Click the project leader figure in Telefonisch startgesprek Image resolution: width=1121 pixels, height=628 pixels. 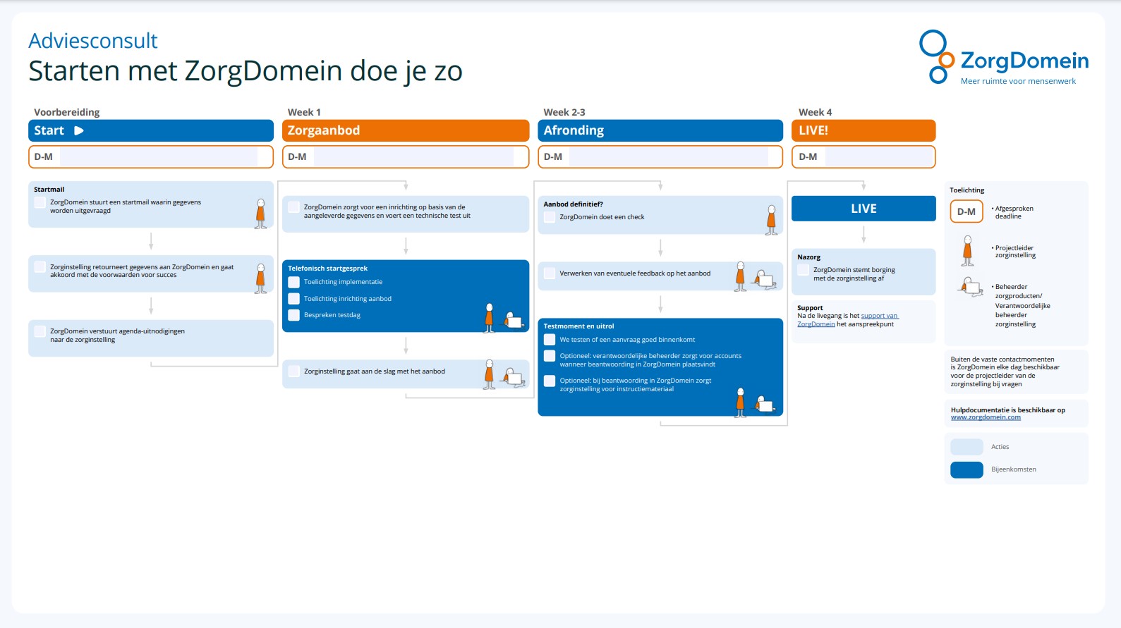point(489,318)
